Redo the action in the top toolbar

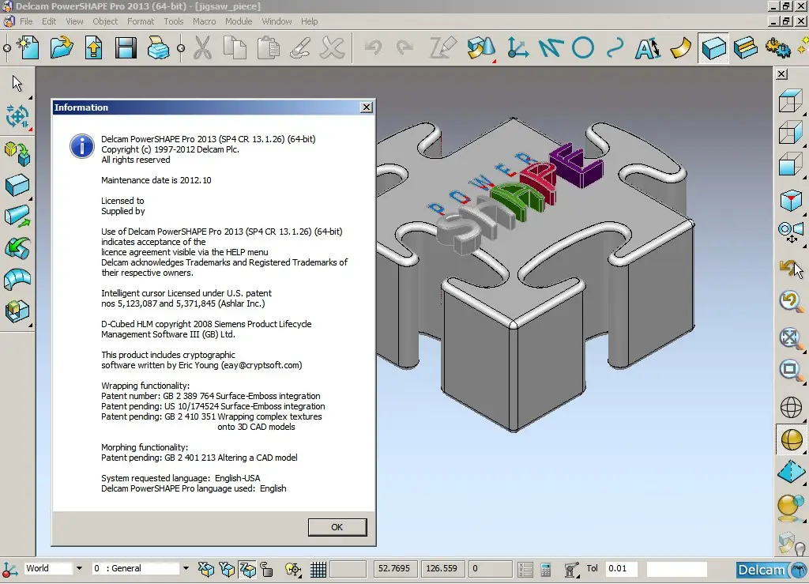coord(404,48)
